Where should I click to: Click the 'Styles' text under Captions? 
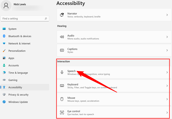coord(70,52)
